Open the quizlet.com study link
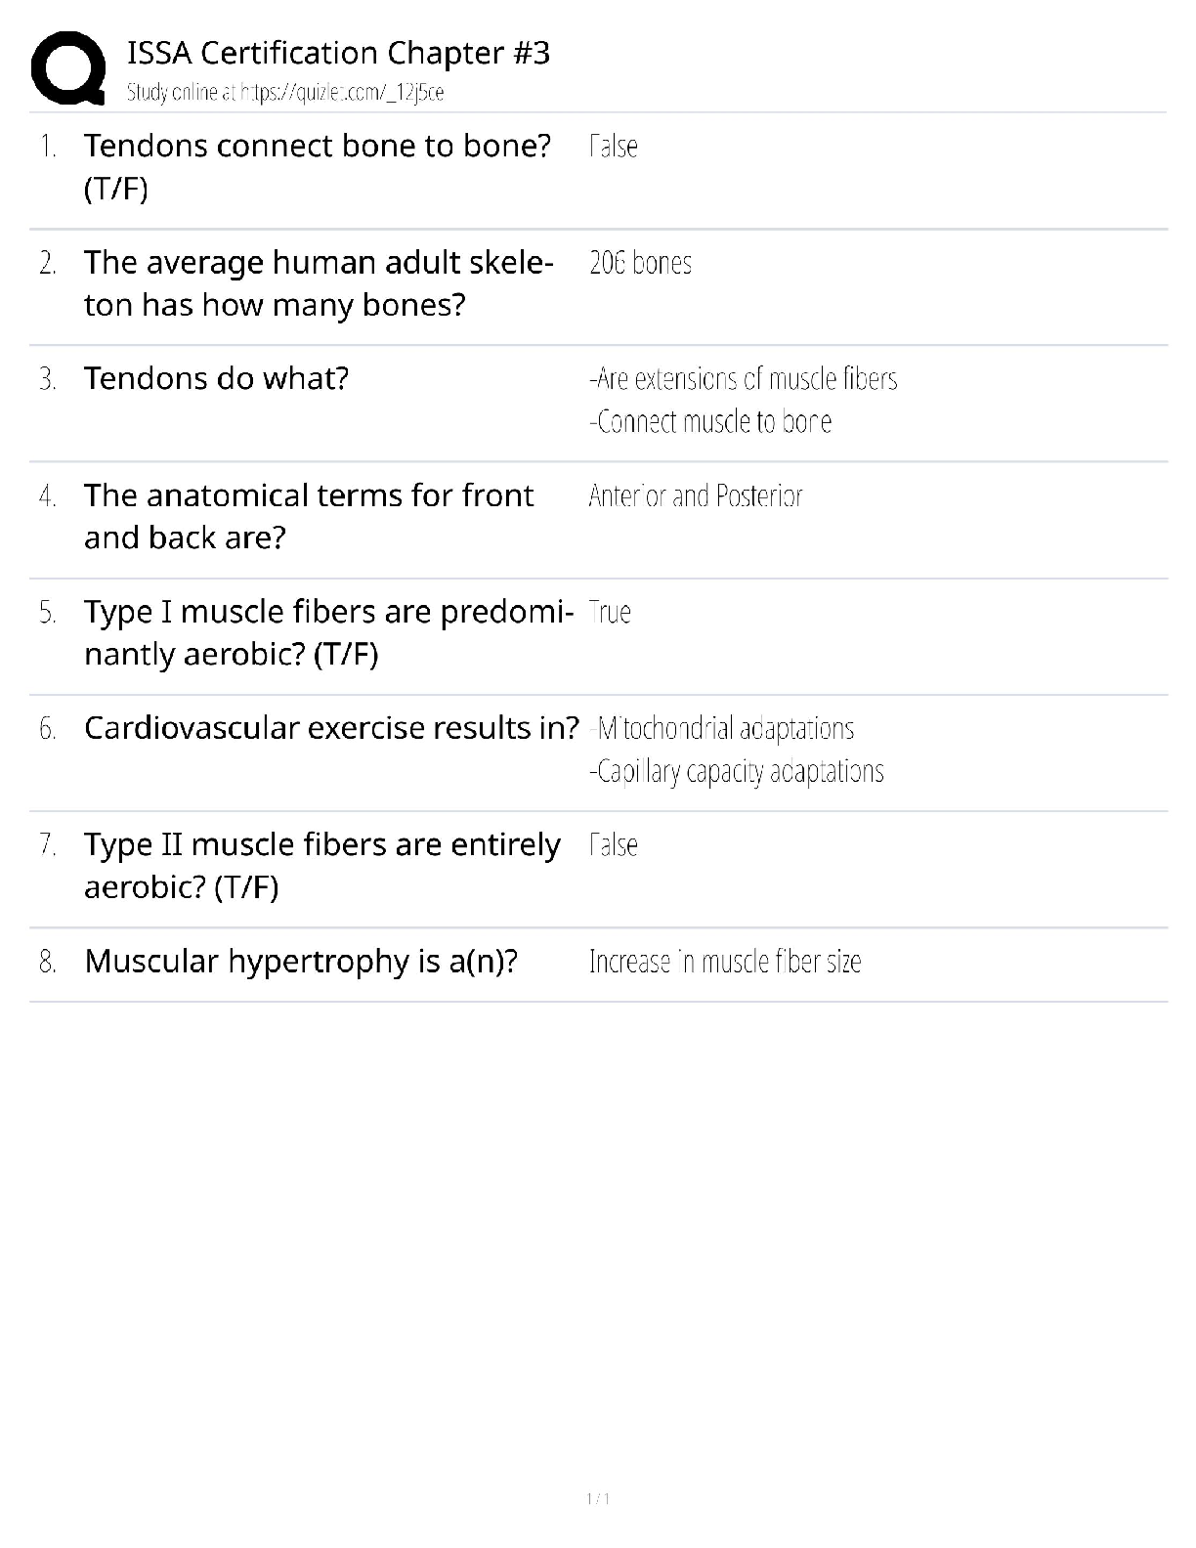 coord(285,93)
